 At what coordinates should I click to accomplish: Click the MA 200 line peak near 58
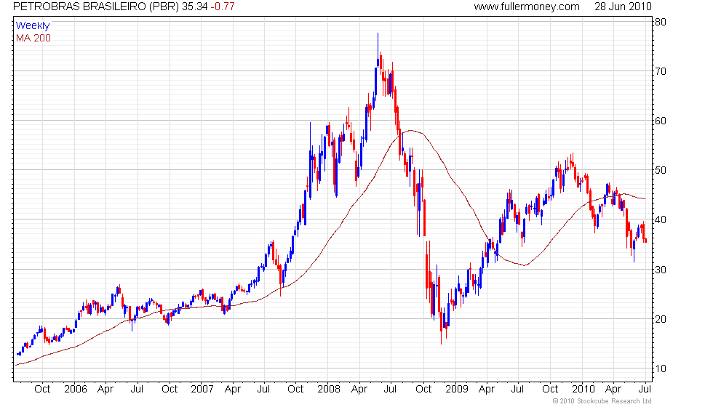click(x=410, y=131)
